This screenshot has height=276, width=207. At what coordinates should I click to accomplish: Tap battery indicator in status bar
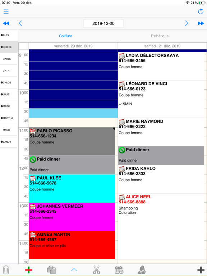(x=202, y=3)
